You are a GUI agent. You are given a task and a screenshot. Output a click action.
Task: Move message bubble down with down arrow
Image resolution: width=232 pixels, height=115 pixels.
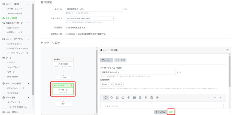click(x=215, y=97)
